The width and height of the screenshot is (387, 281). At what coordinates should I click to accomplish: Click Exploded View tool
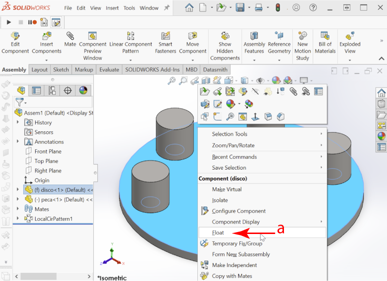click(x=350, y=43)
